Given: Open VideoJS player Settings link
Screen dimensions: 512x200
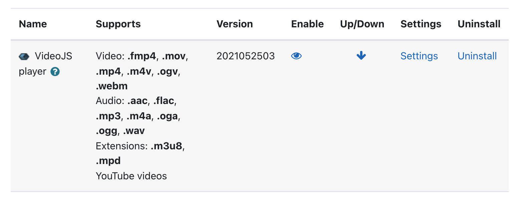Looking at the screenshot, I should (419, 56).
